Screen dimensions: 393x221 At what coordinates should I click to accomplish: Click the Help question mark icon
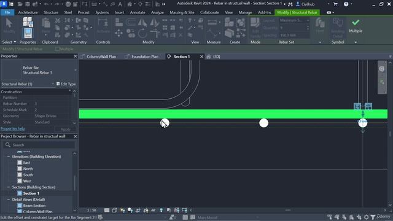click(346, 4)
